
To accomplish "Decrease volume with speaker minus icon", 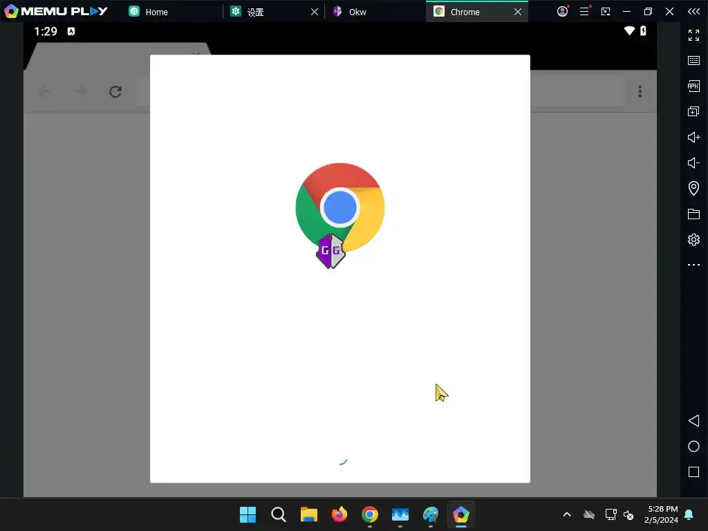I will click(693, 162).
